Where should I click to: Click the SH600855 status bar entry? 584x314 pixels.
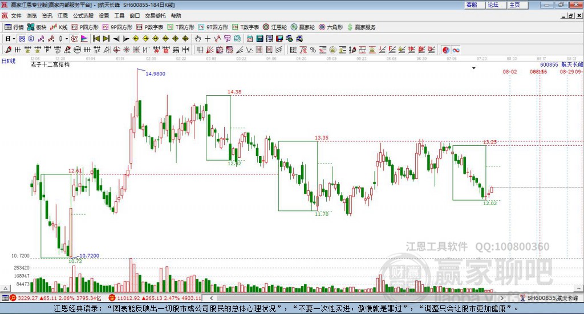(x=550, y=298)
